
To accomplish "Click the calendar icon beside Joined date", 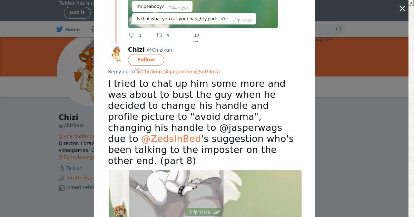I will coord(62,188).
